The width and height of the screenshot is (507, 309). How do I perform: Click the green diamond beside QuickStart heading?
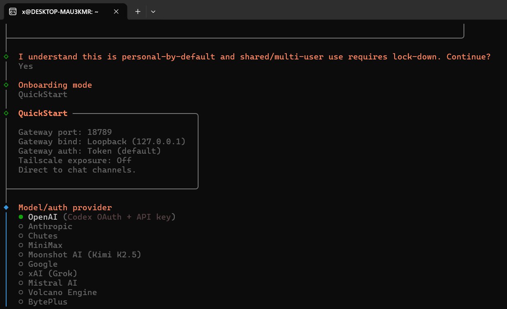point(6,113)
